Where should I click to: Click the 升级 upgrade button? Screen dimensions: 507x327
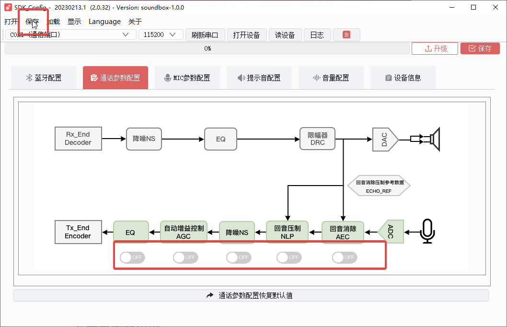(x=435, y=48)
